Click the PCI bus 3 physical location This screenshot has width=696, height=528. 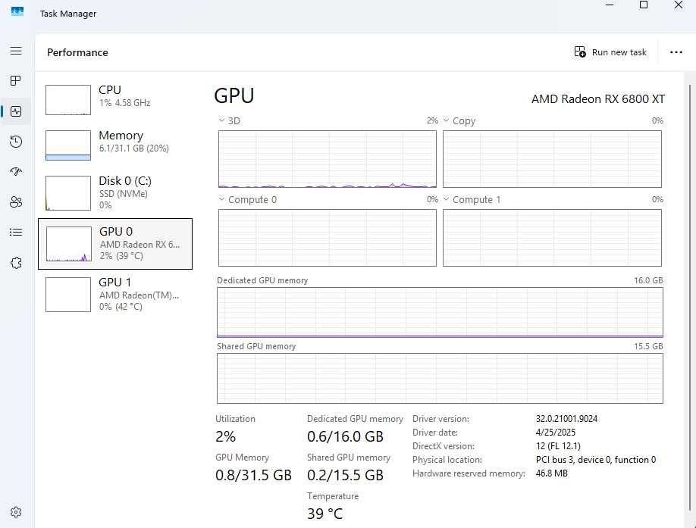point(596,460)
